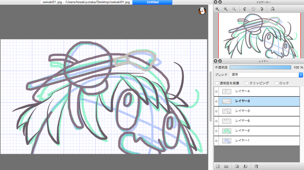Click the Navigator preview image
This screenshot has height=170, width=304.
pyautogui.click(x=259, y=36)
